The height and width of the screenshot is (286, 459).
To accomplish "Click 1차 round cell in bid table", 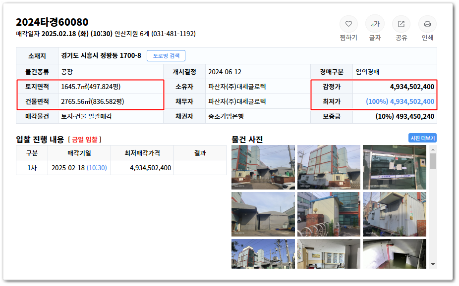I will click(32, 168).
